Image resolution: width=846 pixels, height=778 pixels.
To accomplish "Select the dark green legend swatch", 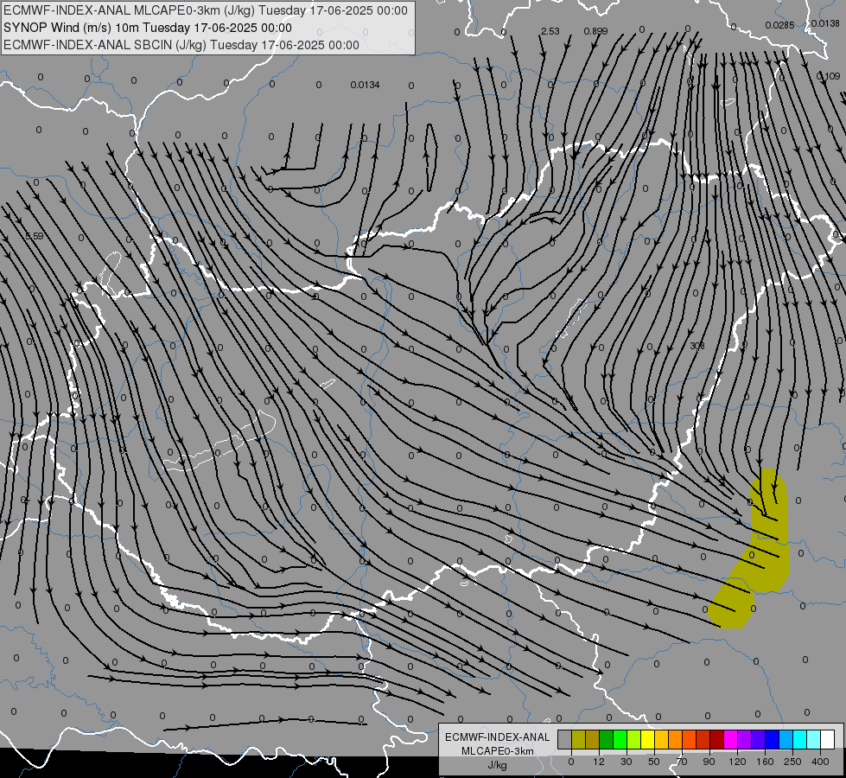I will pyautogui.click(x=607, y=740).
